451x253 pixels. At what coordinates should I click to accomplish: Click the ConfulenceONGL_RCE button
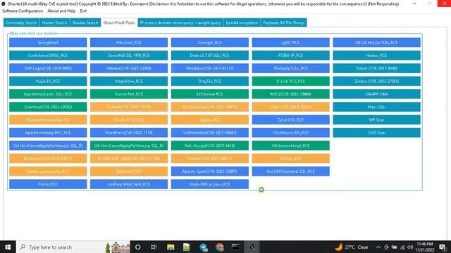[x=48, y=56]
